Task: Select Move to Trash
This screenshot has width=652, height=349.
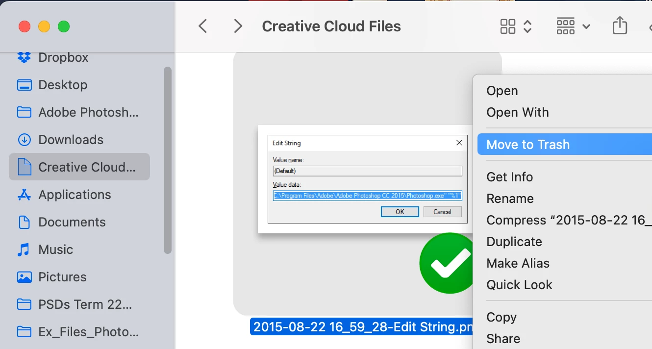Action: coord(565,145)
